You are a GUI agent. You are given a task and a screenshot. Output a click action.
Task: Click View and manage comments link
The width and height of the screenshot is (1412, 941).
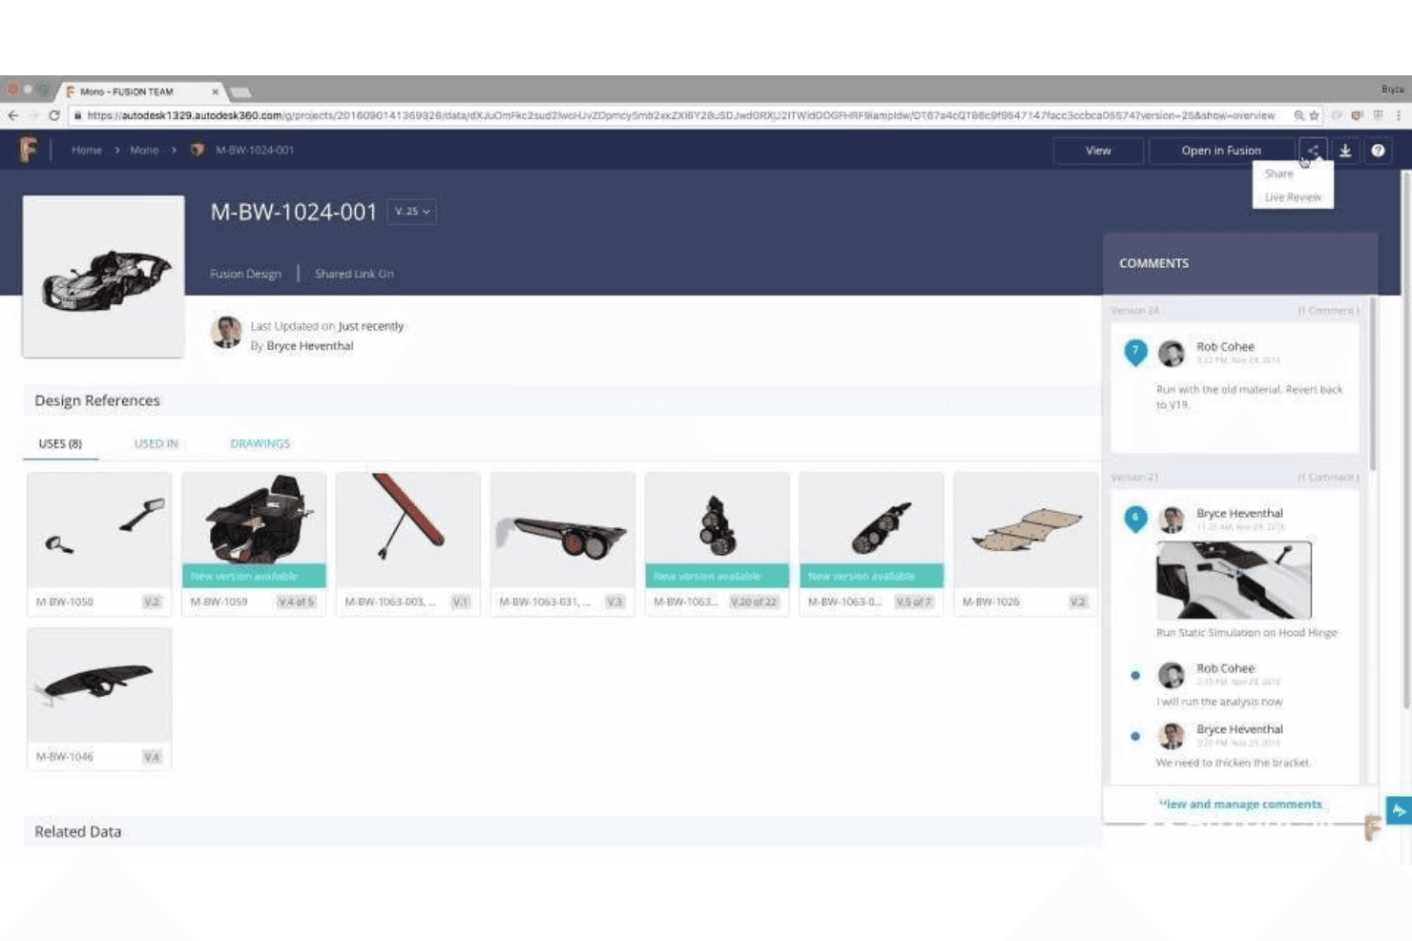(x=1240, y=805)
